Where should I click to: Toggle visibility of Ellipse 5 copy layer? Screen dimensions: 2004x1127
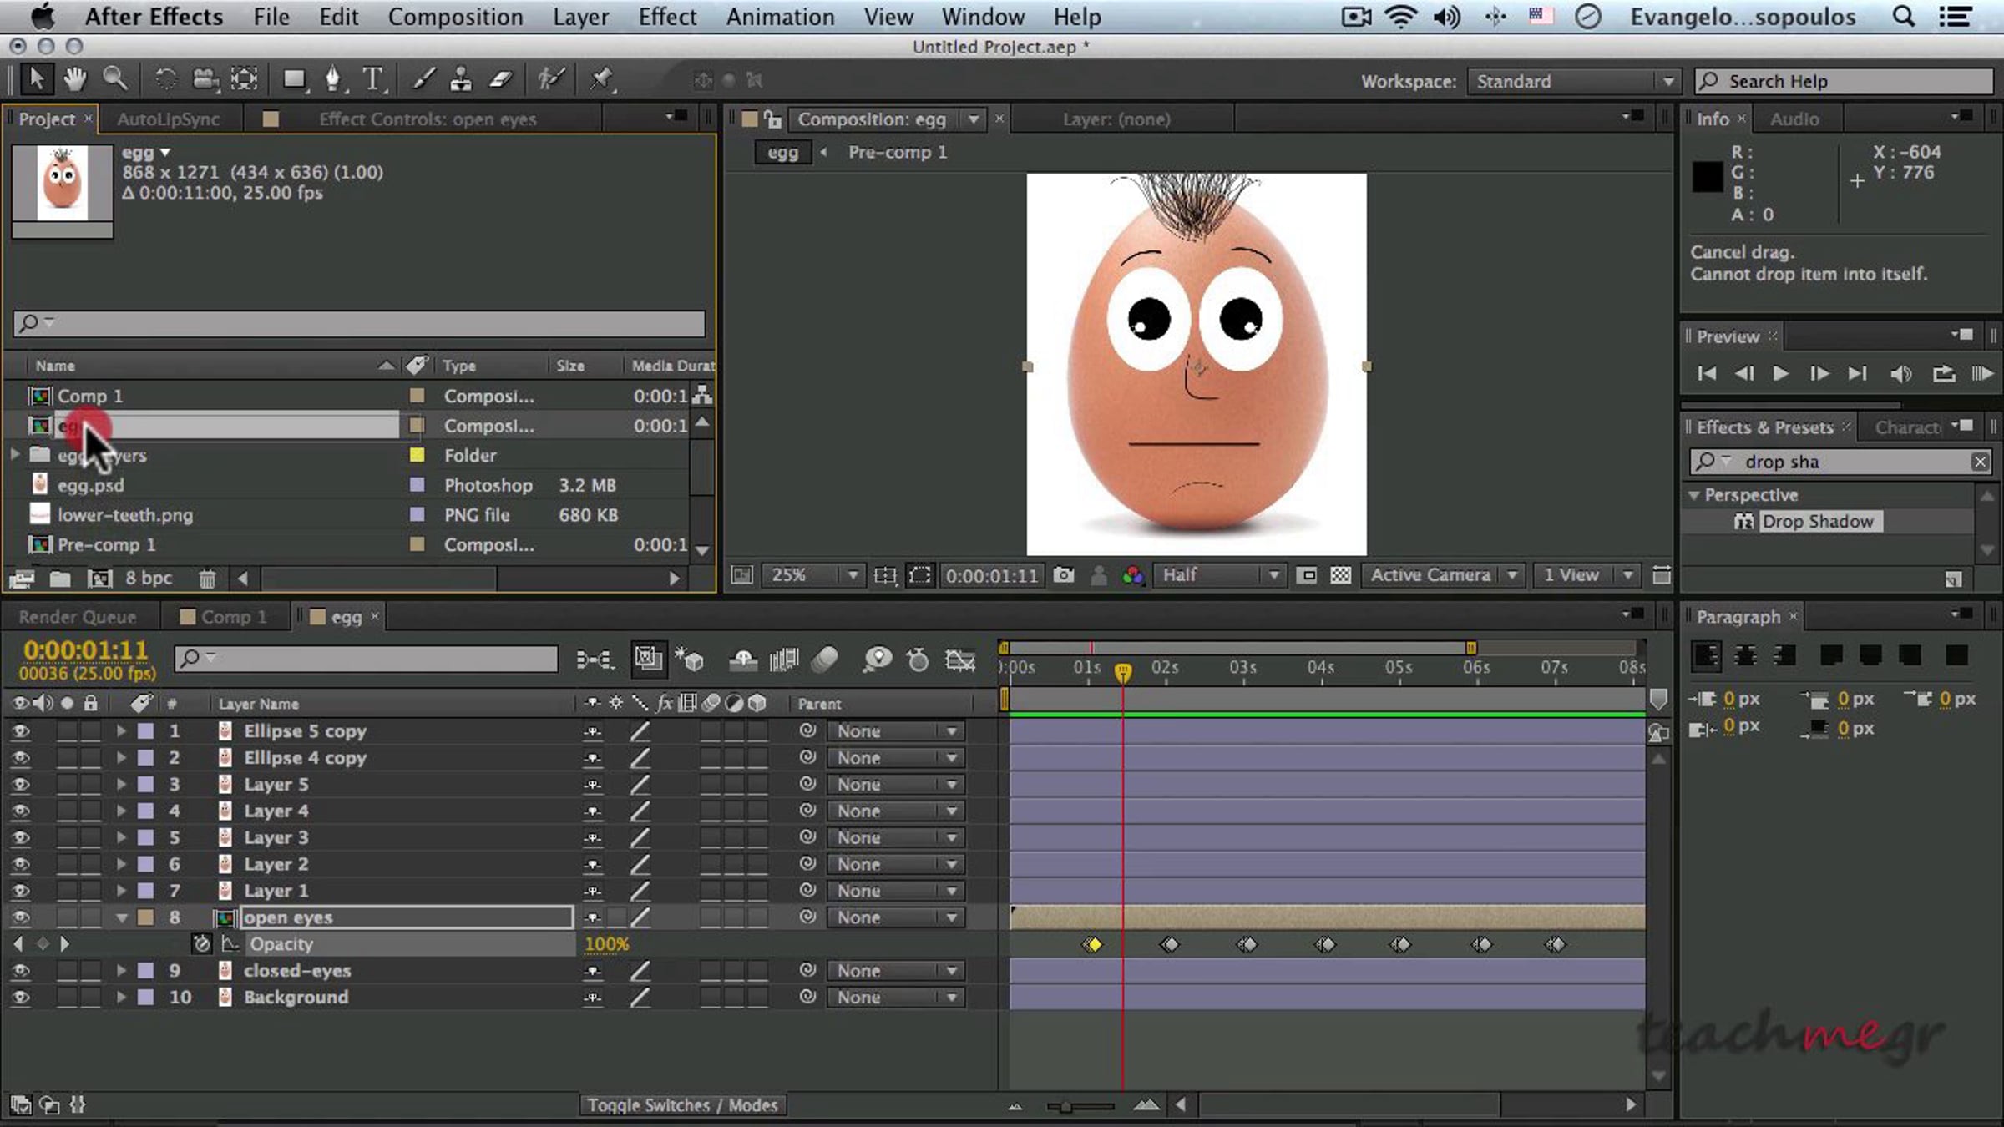coord(21,731)
